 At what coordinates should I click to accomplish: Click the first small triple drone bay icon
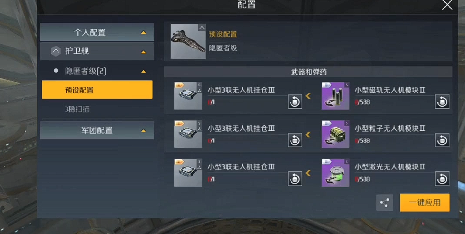[188, 96]
